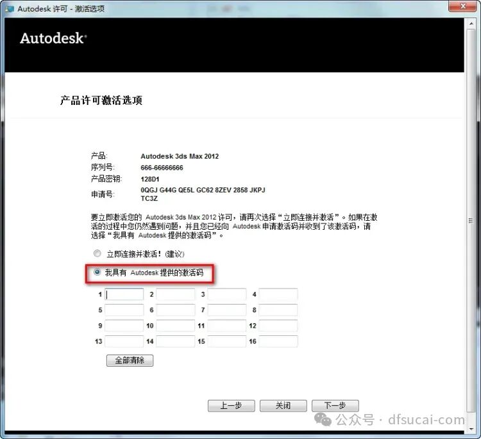The image size is (481, 439).
Task: Click the 全部清除 button
Action: pos(130,360)
